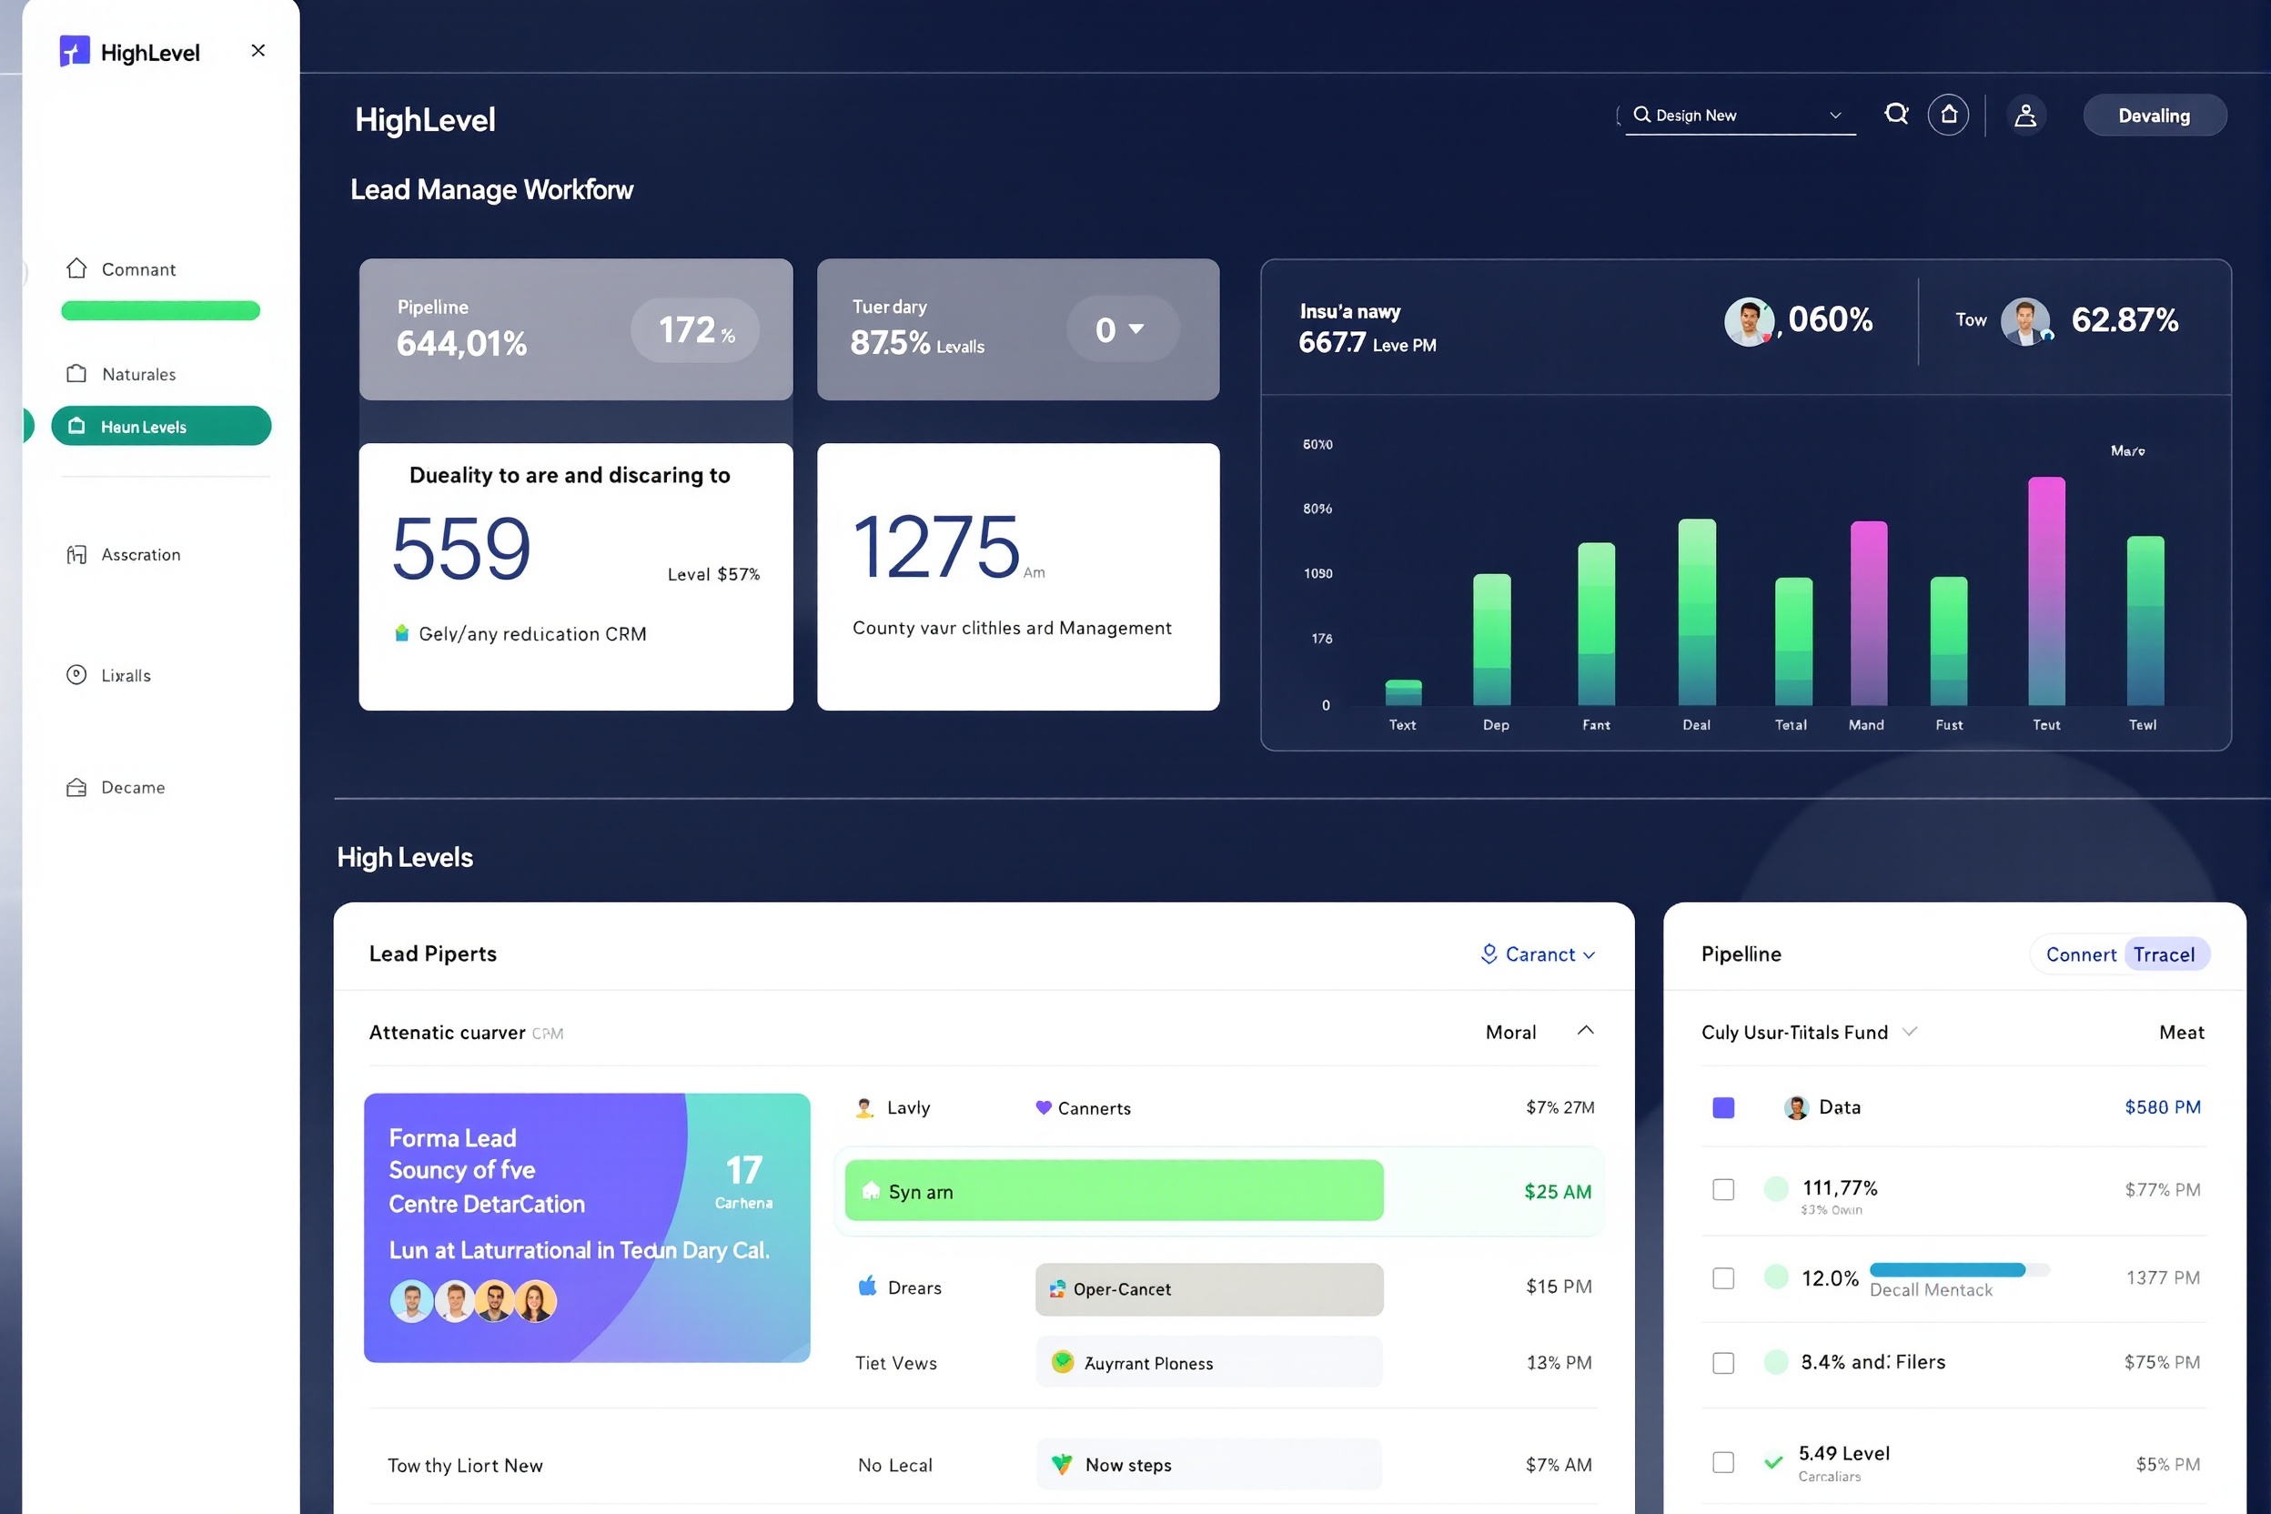Image resolution: width=2271 pixels, height=1514 pixels.
Task: Select the Connert tab
Action: pyautogui.click(x=2081, y=954)
